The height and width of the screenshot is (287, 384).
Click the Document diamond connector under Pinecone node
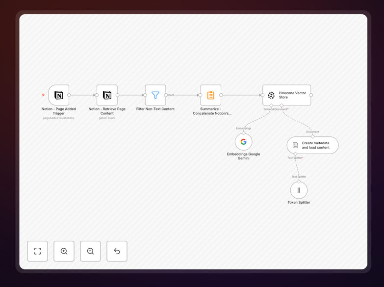coord(282,105)
